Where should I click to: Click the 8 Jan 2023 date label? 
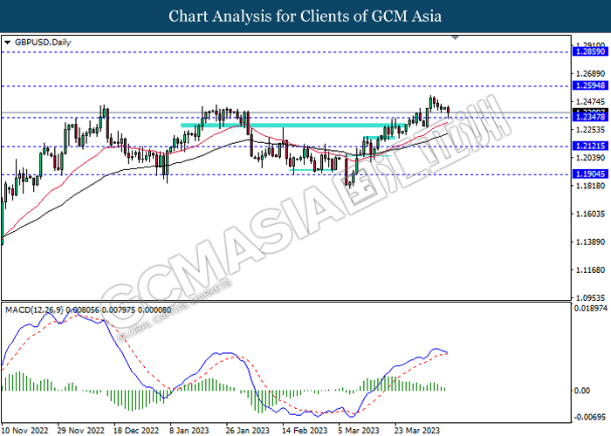coord(189,430)
